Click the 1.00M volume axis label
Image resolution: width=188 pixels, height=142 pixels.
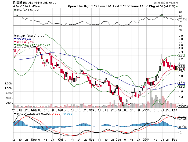click(x=9, y=88)
